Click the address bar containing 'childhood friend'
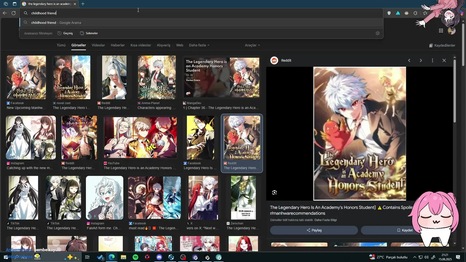This screenshot has width=466, height=262. [201, 13]
